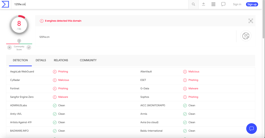The image size is (265, 138).
Task: Open the comments speech bubble icon in header
Action: point(223,4)
